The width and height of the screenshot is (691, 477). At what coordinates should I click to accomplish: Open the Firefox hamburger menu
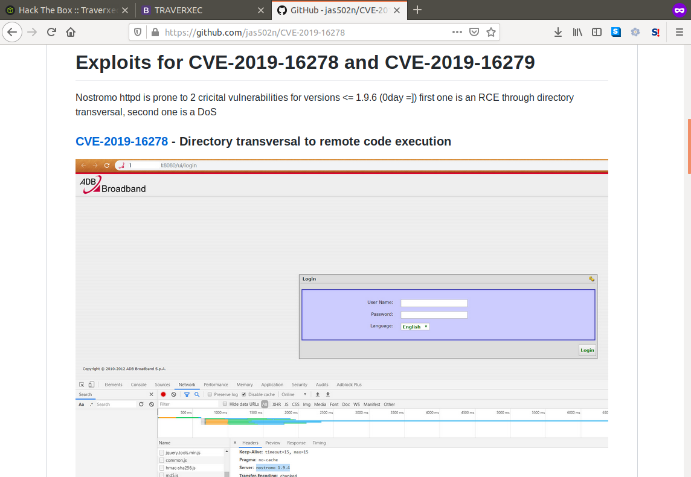pos(679,33)
